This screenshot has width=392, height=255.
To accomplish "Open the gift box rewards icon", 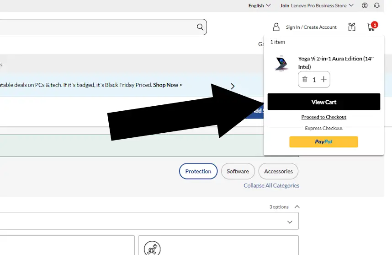I will 351,27.
